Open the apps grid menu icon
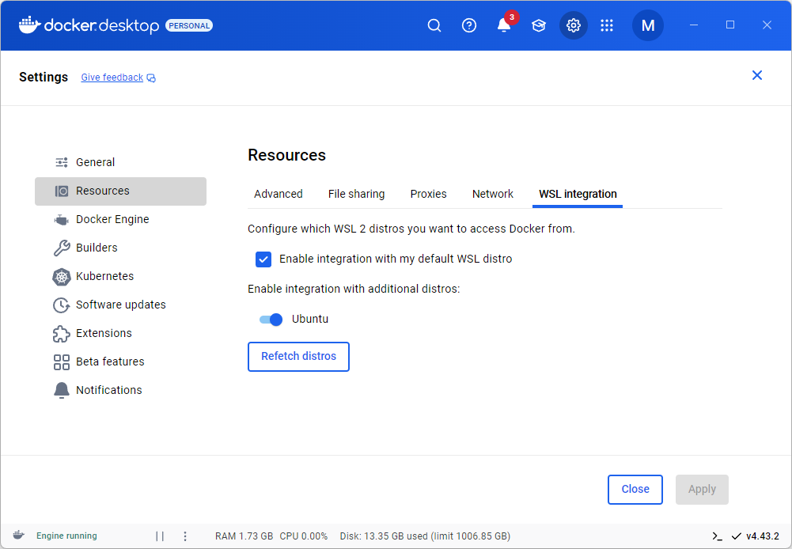The image size is (792, 549). point(607,25)
